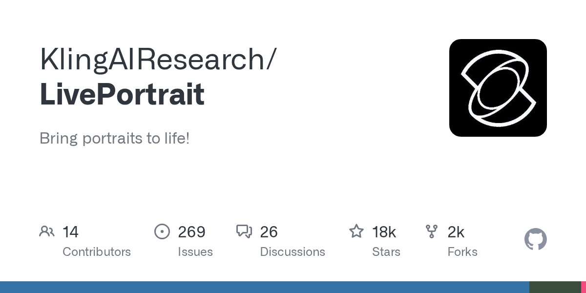This screenshot has width=586, height=293.
Task: Click the 2k forks count
Action: pyautogui.click(x=456, y=231)
